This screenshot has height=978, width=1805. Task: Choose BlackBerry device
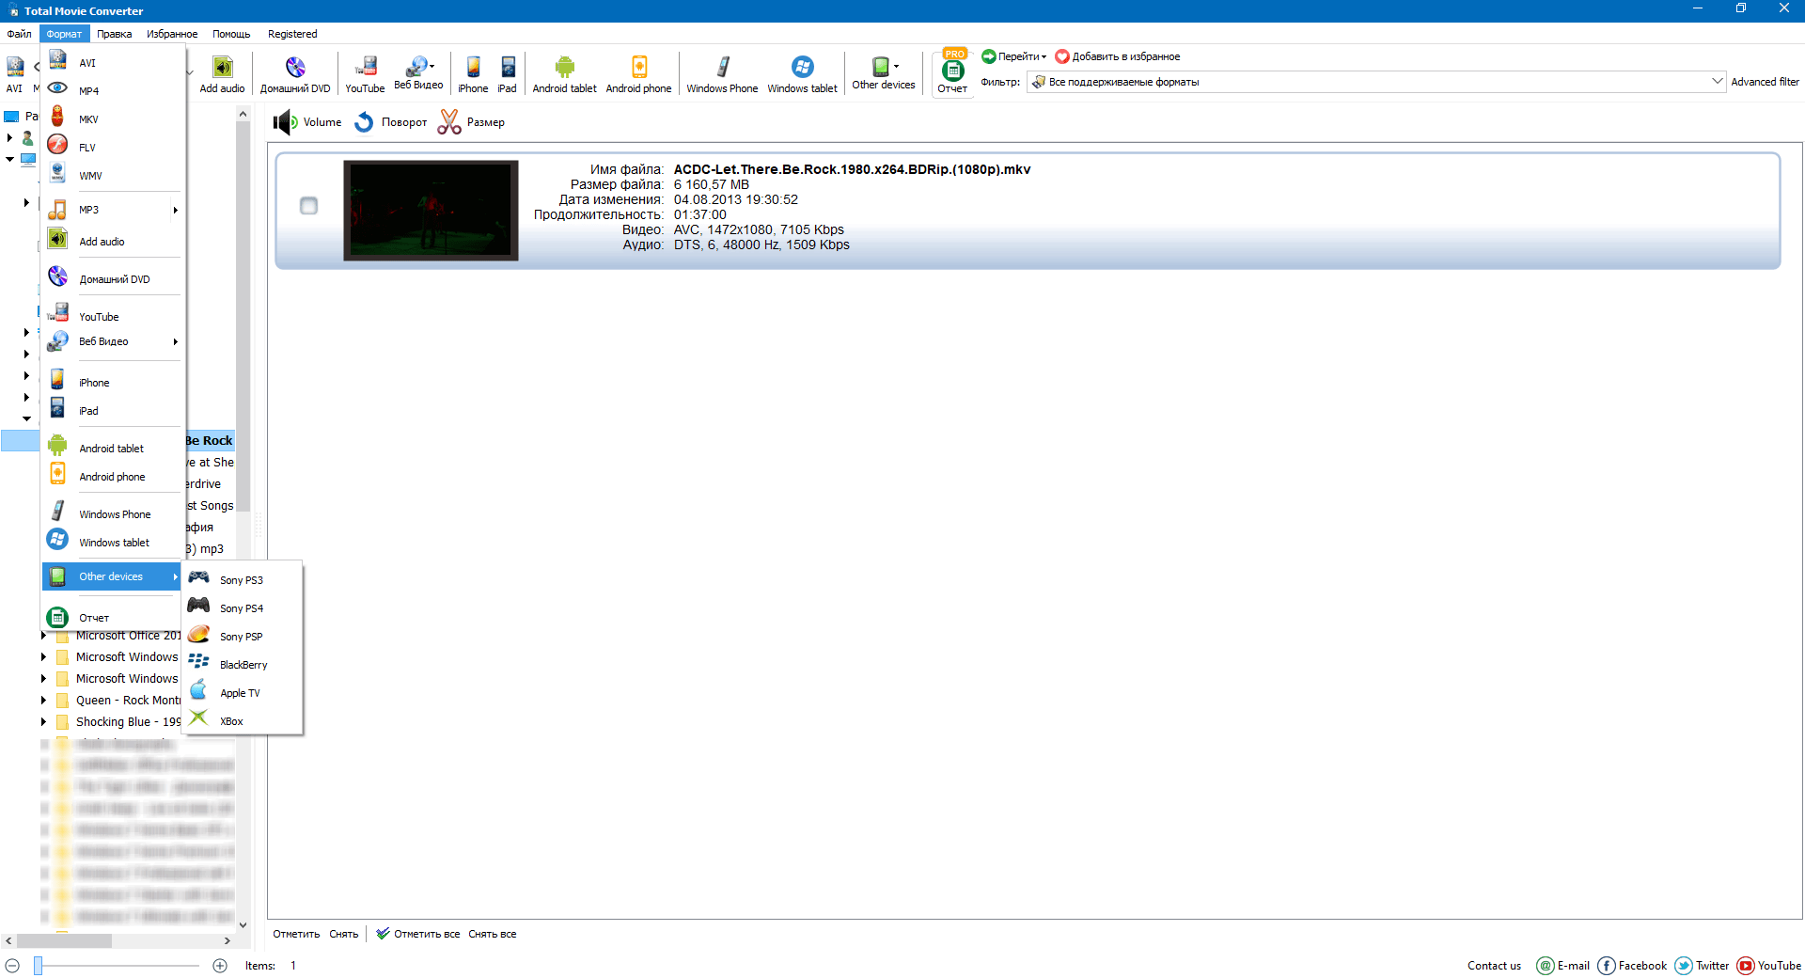242,664
